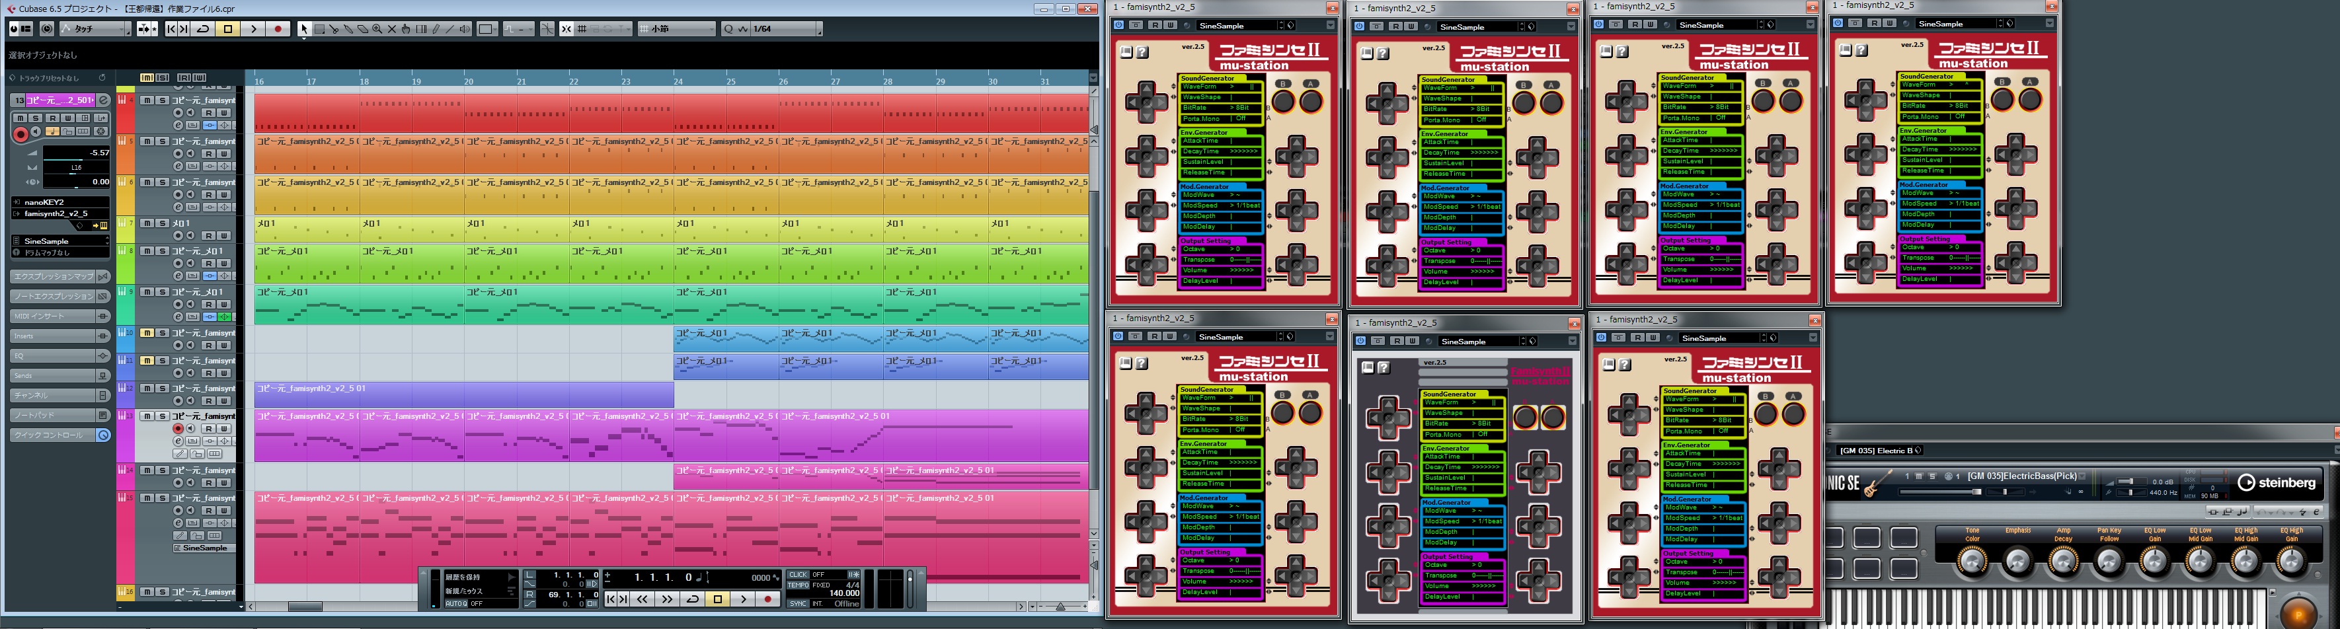
Task: Click Stop in the transport panel
Action: (x=718, y=599)
